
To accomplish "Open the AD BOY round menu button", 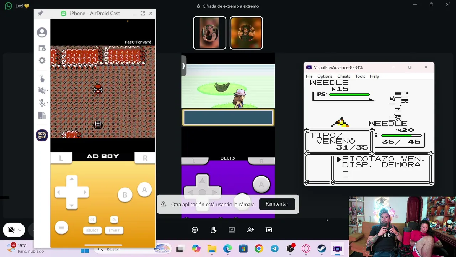I will click(x=61, y=228).
